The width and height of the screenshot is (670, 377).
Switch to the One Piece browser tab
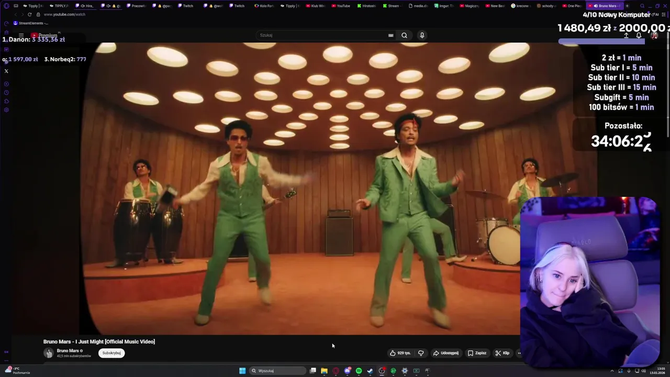tap(572, 6)
